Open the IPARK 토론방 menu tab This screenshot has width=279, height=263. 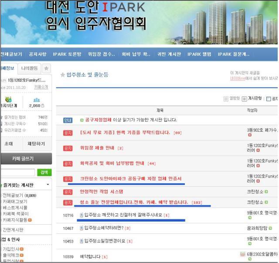(67, 54)
